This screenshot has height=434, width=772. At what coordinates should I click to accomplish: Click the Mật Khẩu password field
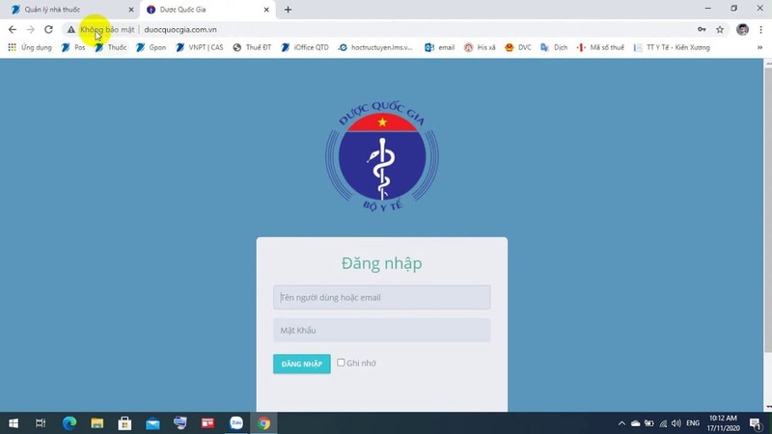[381, 330]
